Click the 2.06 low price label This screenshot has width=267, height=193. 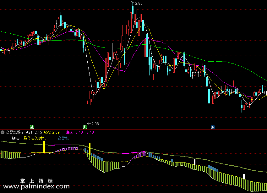(x=95, y=124)
